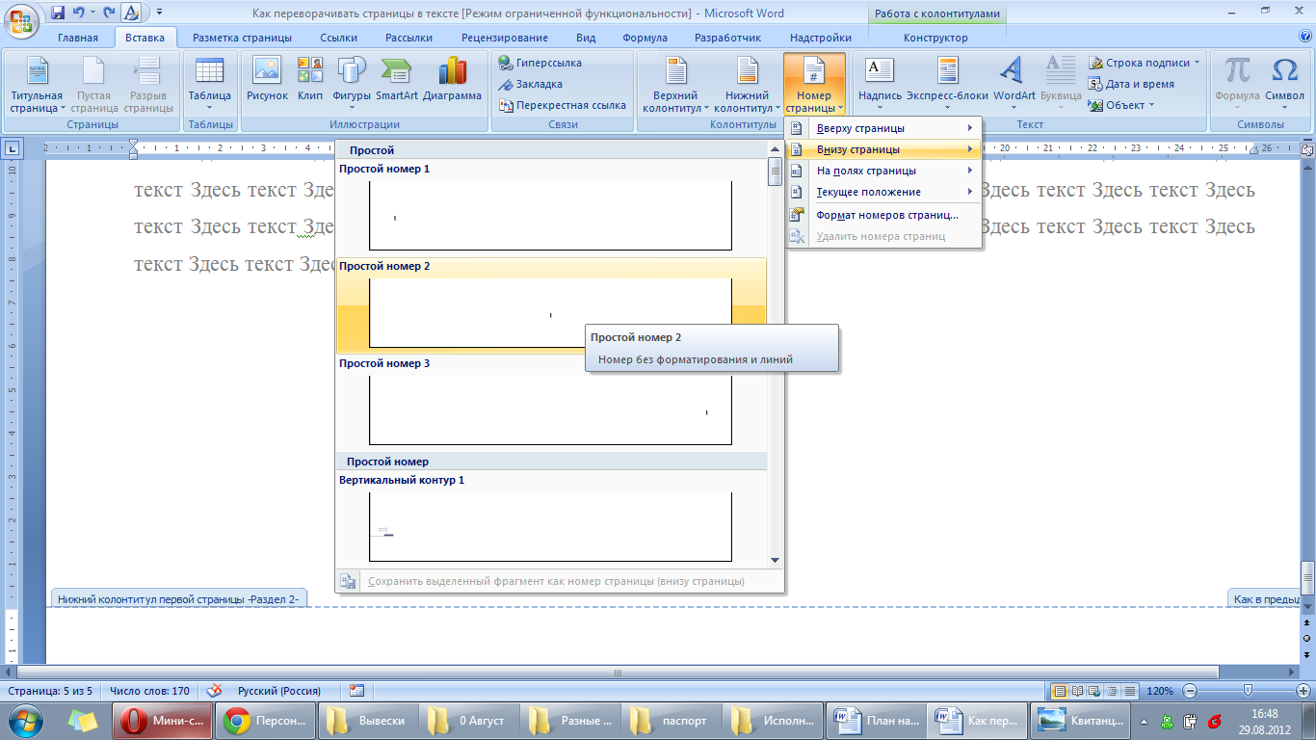The width and height of the screenshot is (1316, 740).
Task: Choose the Простой номер 3 preview
Action: 551,411
